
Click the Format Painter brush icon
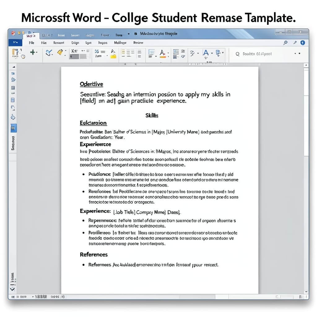[49, 53]
